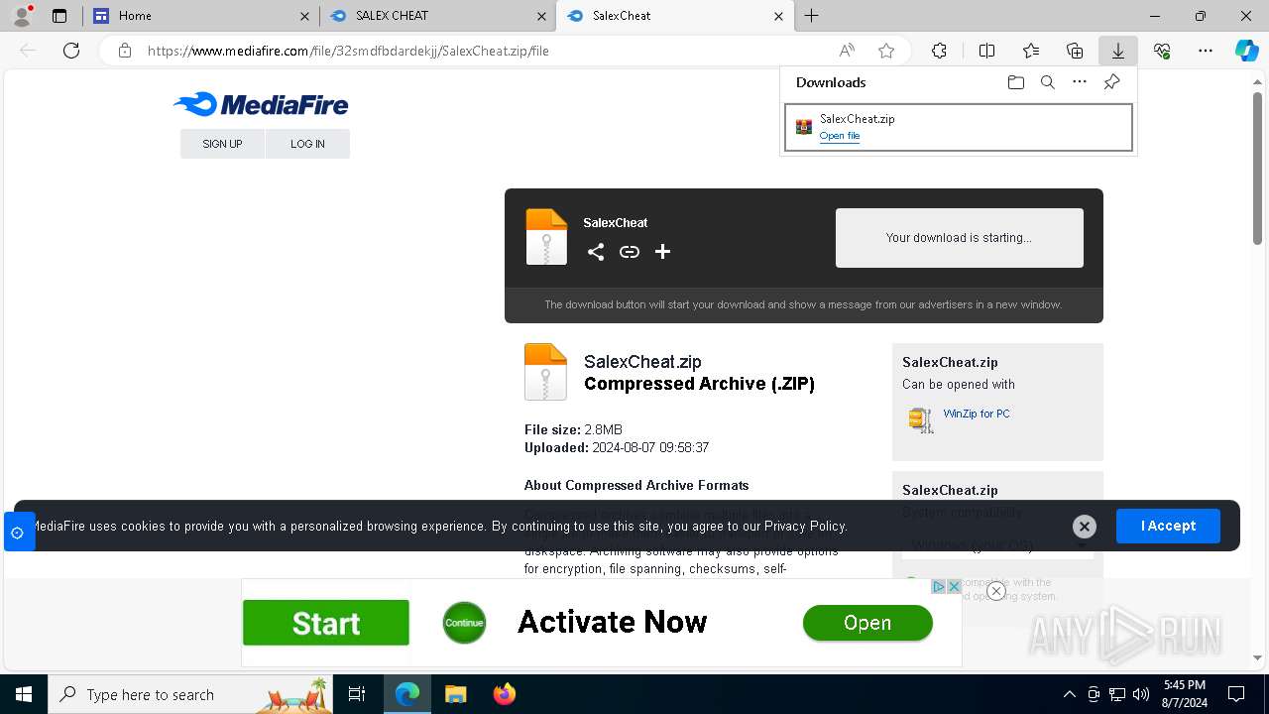Close the SALEX CHEAT tab
Screen dimensions: 1269x714
pyautogui.click(x=541, y=16)
